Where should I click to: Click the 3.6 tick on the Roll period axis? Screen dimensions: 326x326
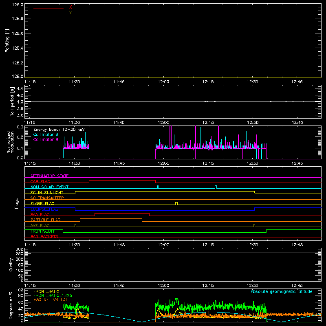click(20, 115)
